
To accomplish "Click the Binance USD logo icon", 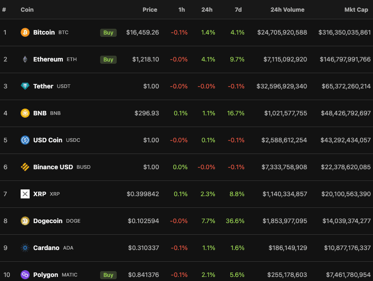I will (25, 167).
